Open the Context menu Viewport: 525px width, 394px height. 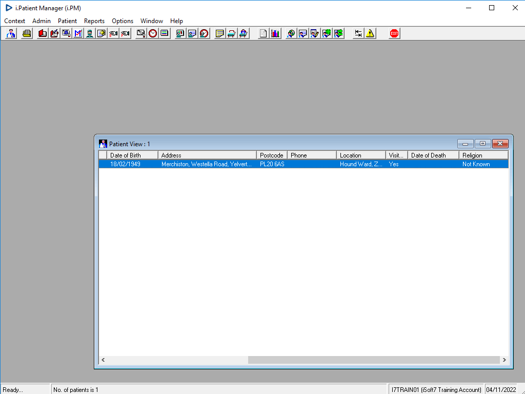pos(14,21)
